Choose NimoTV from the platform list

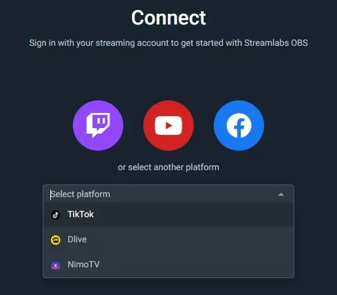click(84, 264)
